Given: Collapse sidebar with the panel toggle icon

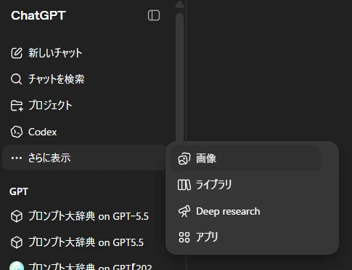Looking at the screenshot, I should pos(154,15).
